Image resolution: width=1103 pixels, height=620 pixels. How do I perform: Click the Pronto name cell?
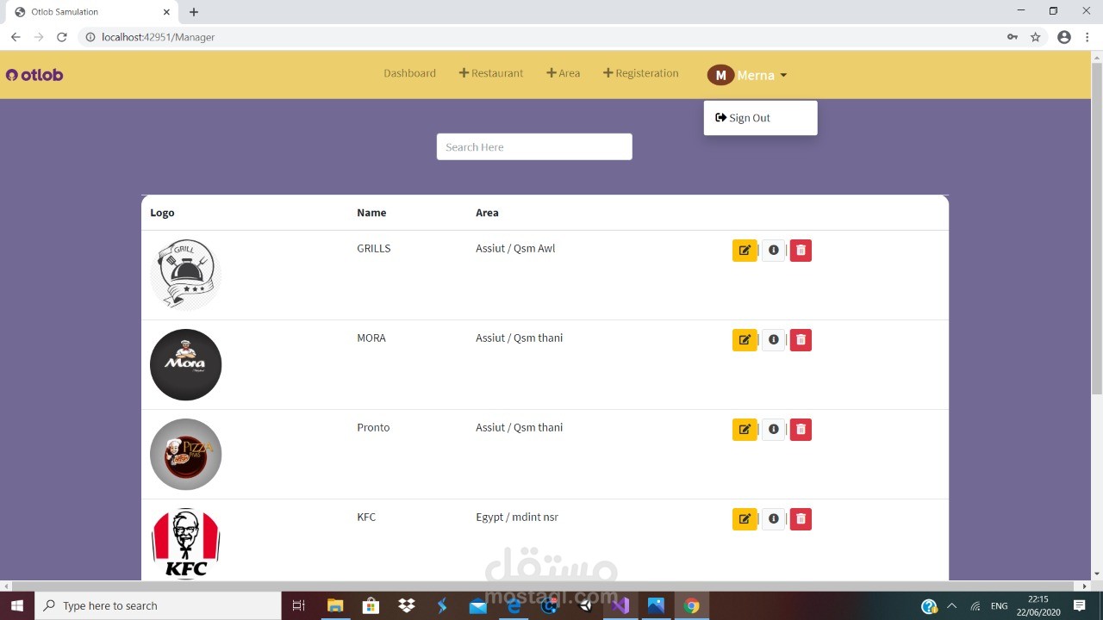pos(373,427)
